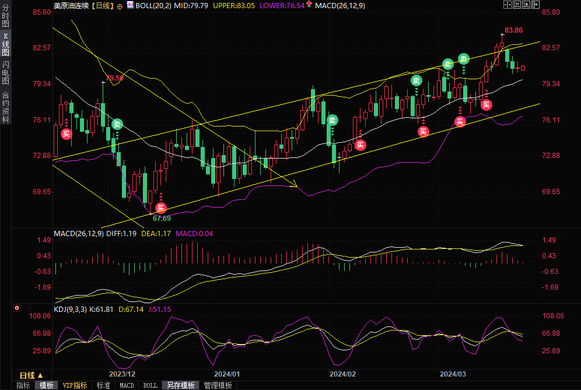Viewport: 581px width, 390px height.
Task: Click the red up-arrow icon before MACD(26,12,9)
Action: (x=309, y=5)
